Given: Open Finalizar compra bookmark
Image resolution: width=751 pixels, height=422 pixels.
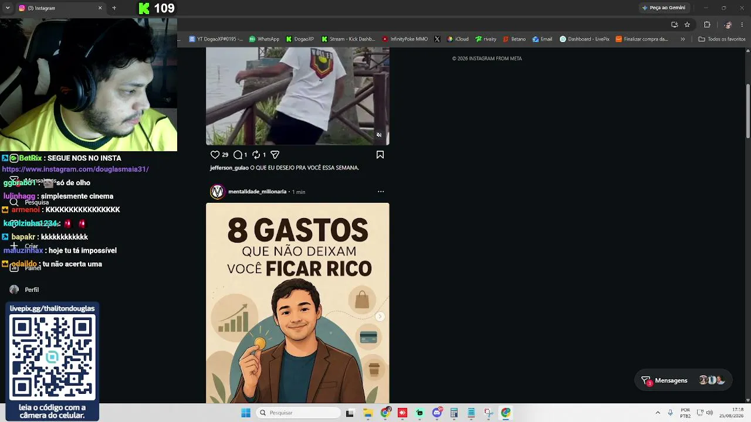Looking at the screenshot, I should tap(642, 39).
